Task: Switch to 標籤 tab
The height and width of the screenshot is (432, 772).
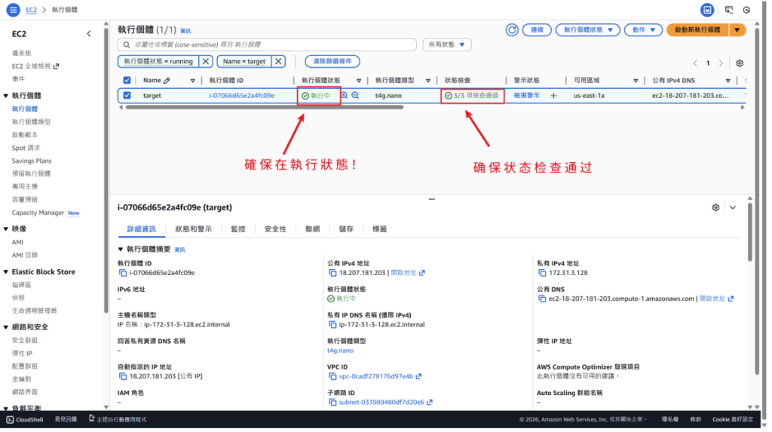Action: pyautogui.click(x=381, y=230)
